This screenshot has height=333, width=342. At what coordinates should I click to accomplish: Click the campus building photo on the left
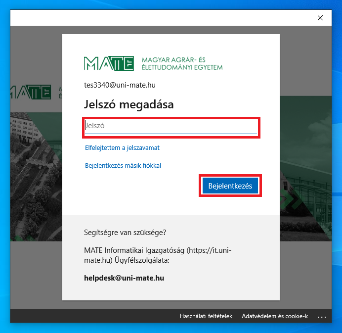click(x=35, y=163)
